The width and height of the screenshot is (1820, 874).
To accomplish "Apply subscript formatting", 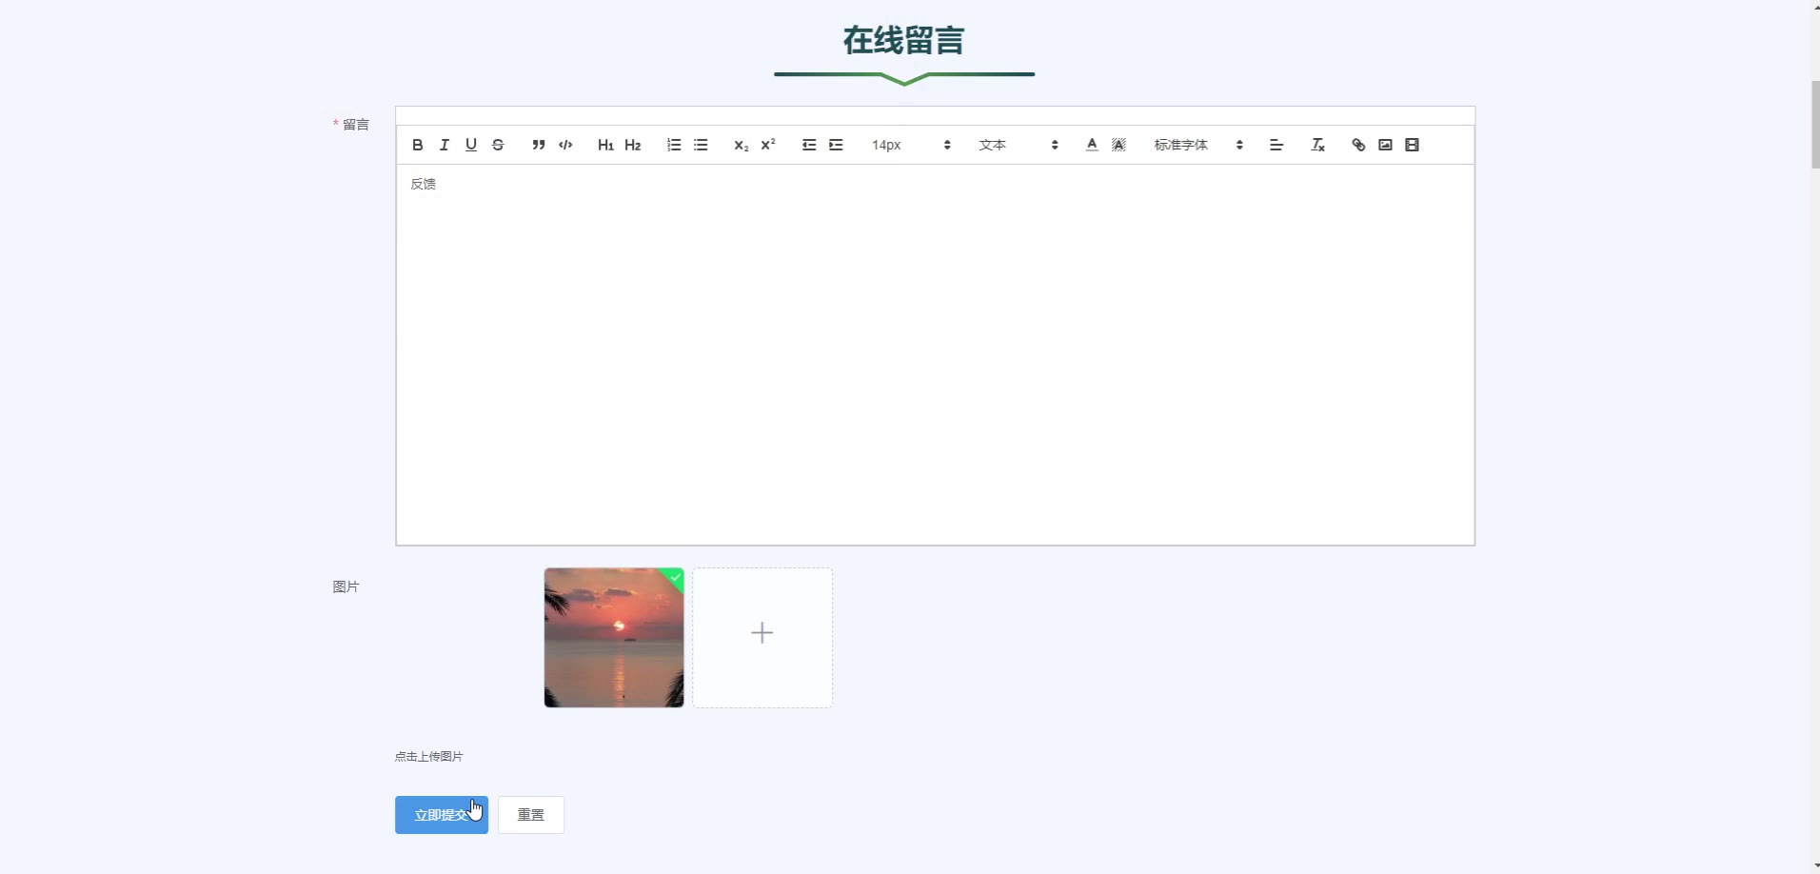I will click(742, 145).
